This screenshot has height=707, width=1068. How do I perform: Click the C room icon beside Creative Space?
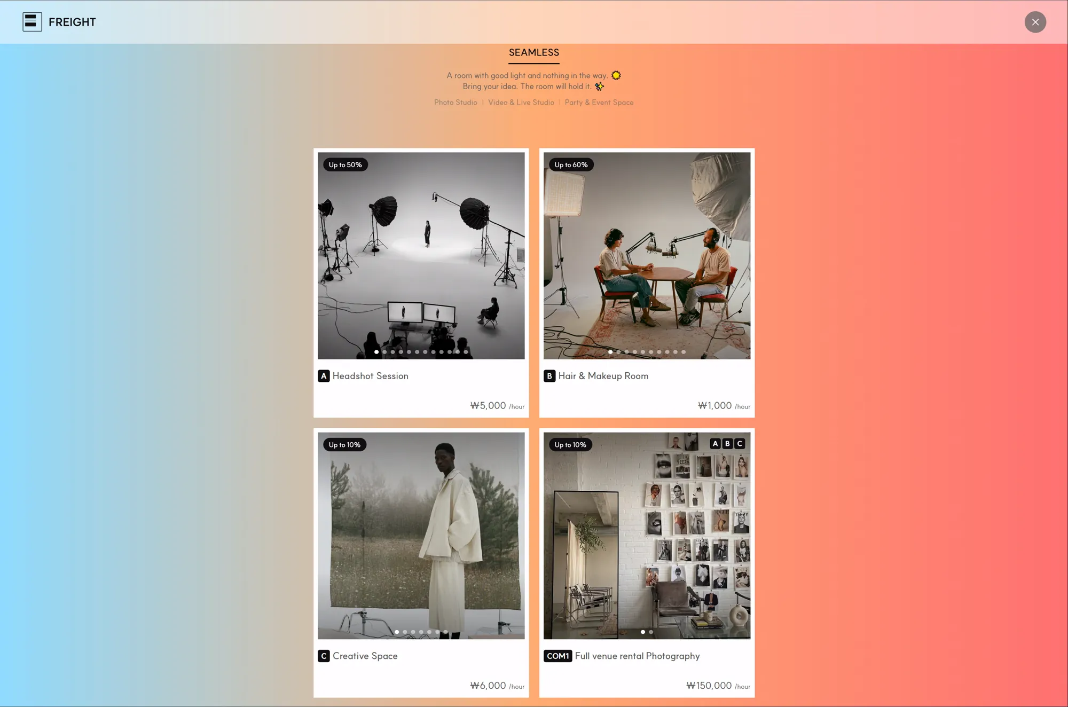tap(324, 656)
